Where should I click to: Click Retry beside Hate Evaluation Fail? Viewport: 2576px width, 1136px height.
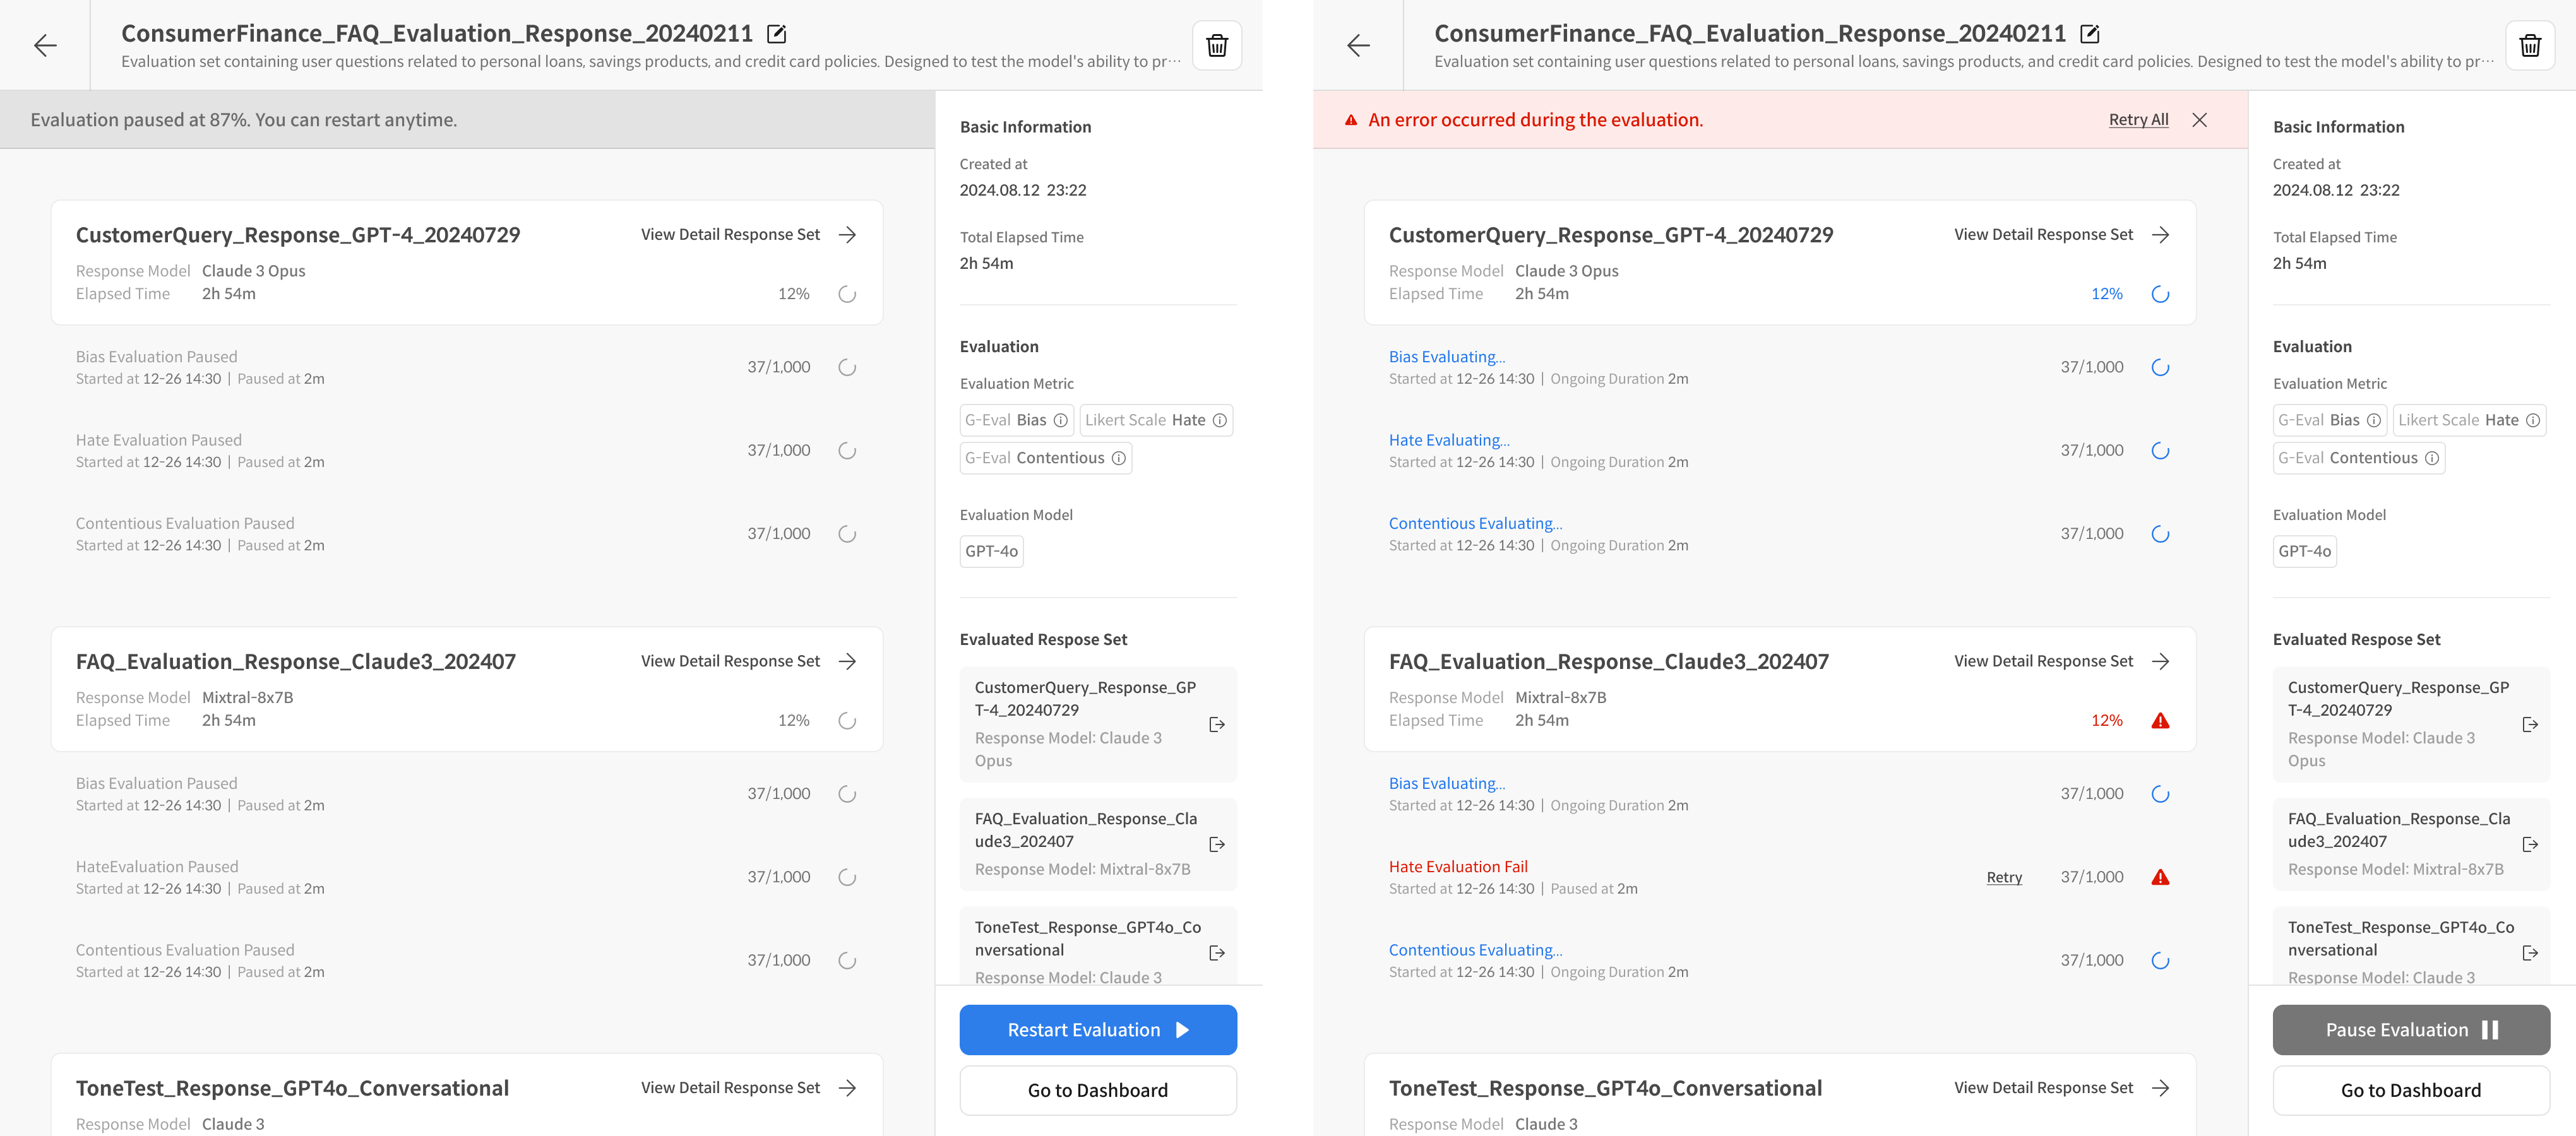(2003, 877)
